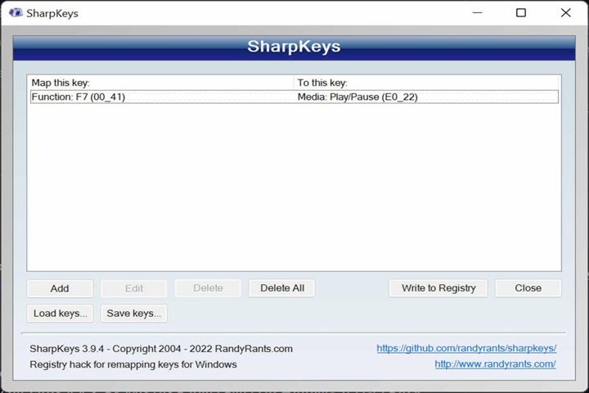This screenshot has height=393, width=589.
Task: Click the SharpKeys app icon in title bar
Action: [16, 13]
